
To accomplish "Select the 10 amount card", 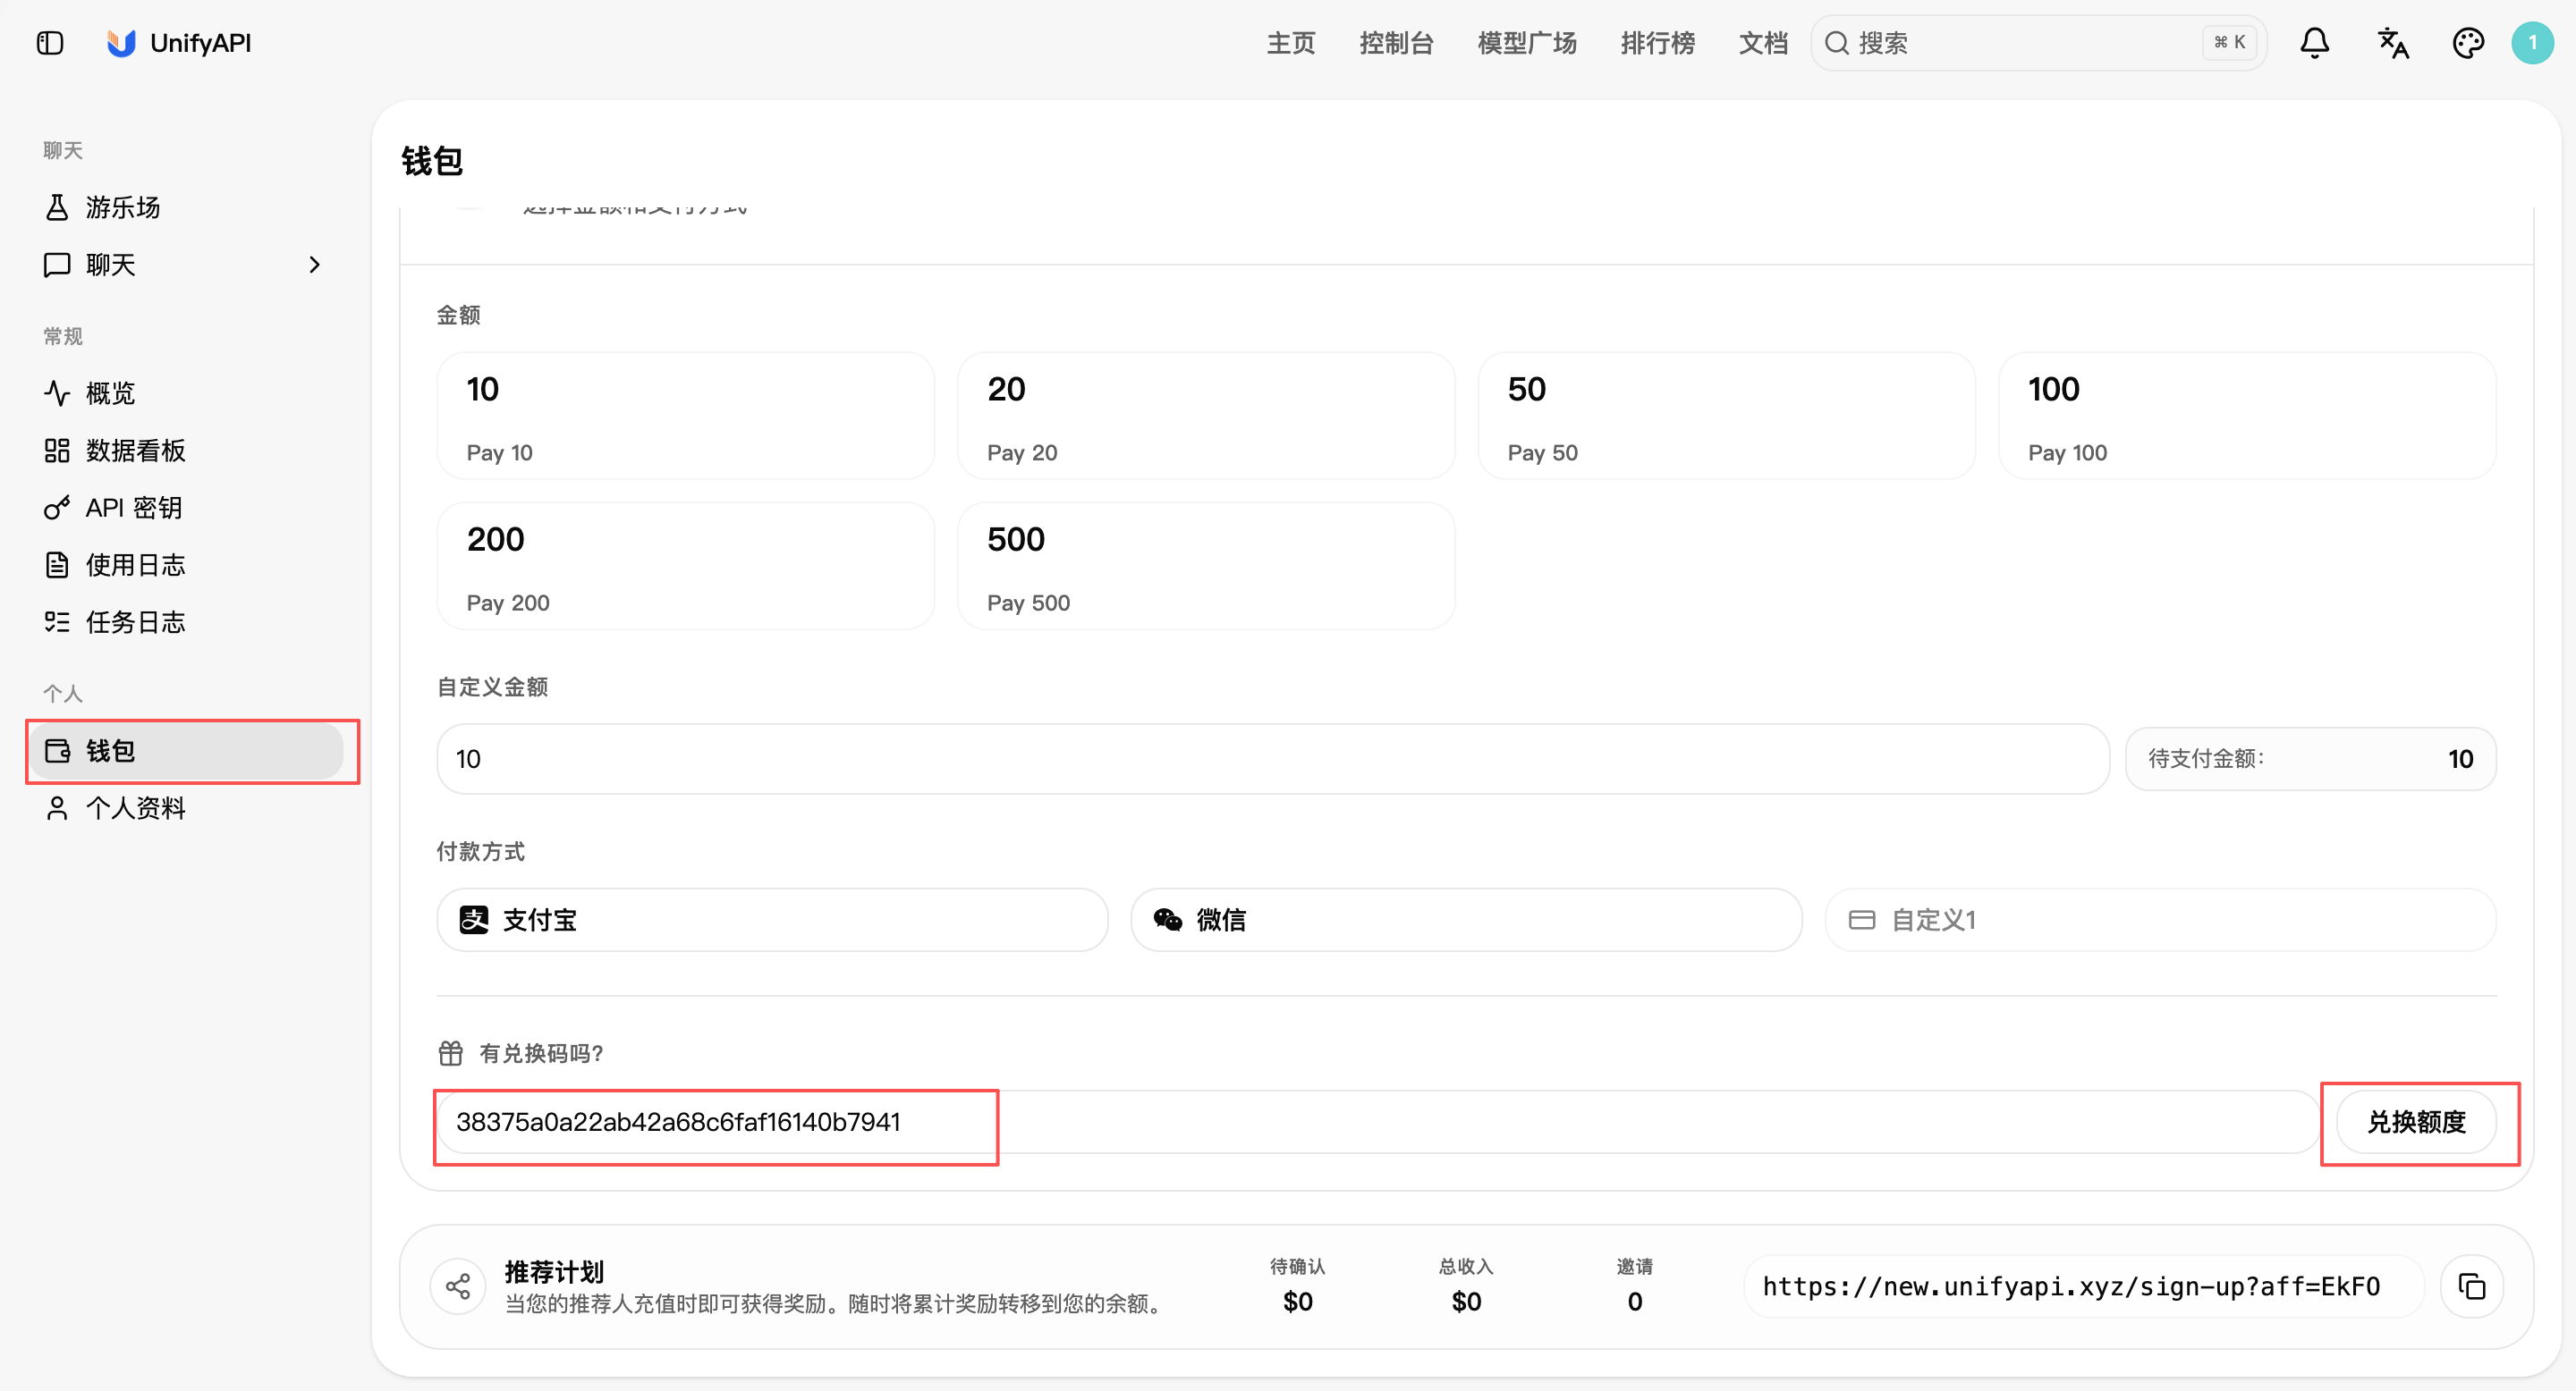I will click(685, 416).
